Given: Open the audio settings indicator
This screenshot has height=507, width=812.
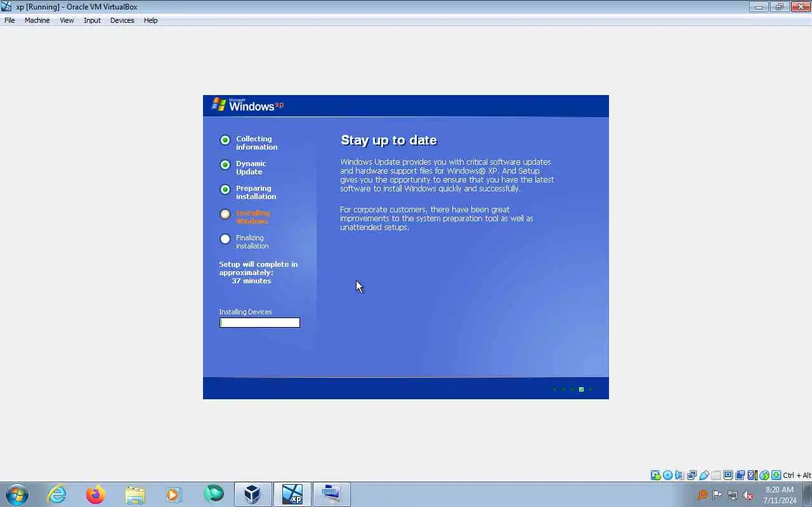Looking at the screenshot, I should (x=679, y=475).
